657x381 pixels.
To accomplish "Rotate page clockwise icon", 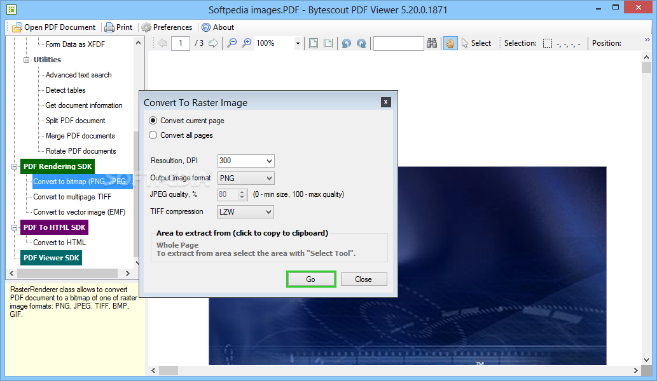I will pos(361,43).
